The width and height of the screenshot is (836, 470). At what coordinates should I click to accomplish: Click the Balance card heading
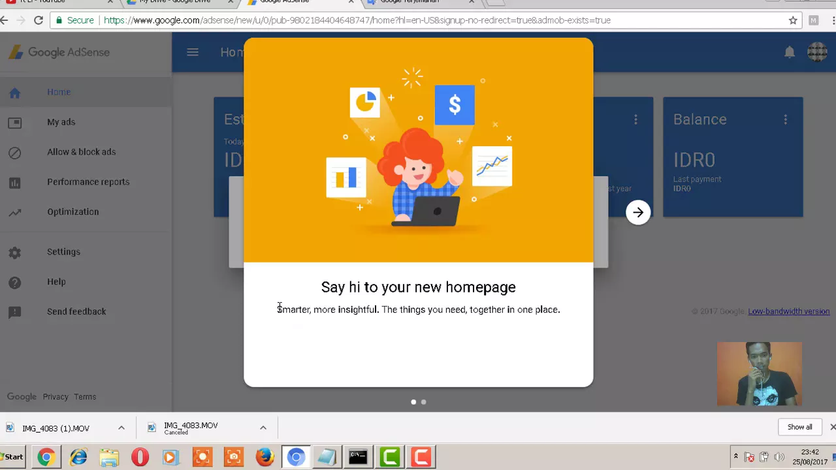point(699,119)
